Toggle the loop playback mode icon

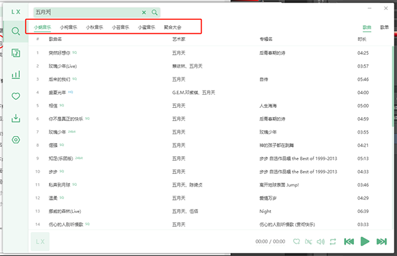point(333,241)
